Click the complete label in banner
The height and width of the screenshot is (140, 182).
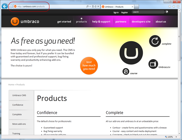click(x=167, y=44)
